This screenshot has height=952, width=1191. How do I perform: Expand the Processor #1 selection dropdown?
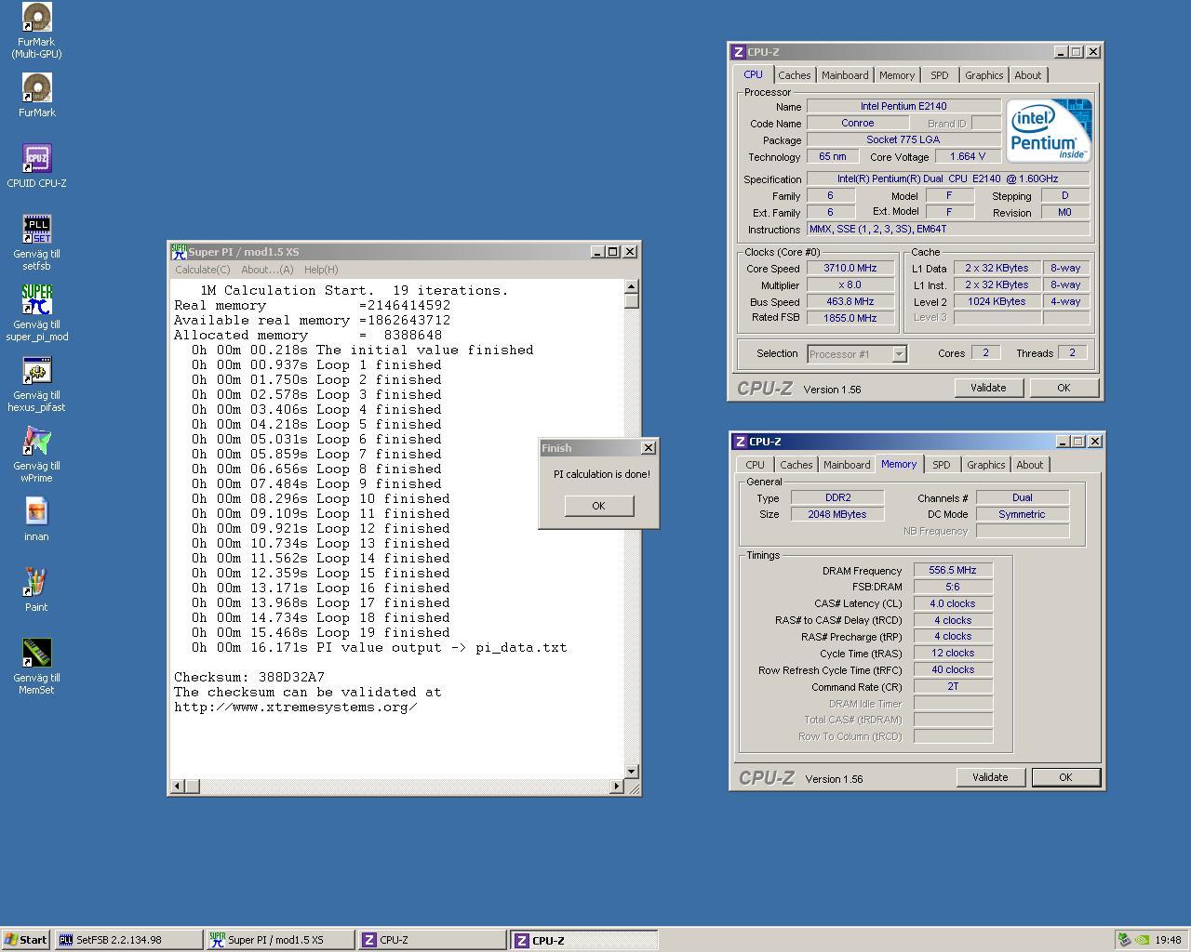pos(899,354)
